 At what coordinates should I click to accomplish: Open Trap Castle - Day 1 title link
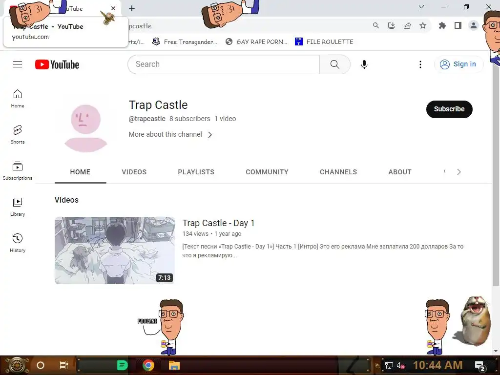[218, 223]
